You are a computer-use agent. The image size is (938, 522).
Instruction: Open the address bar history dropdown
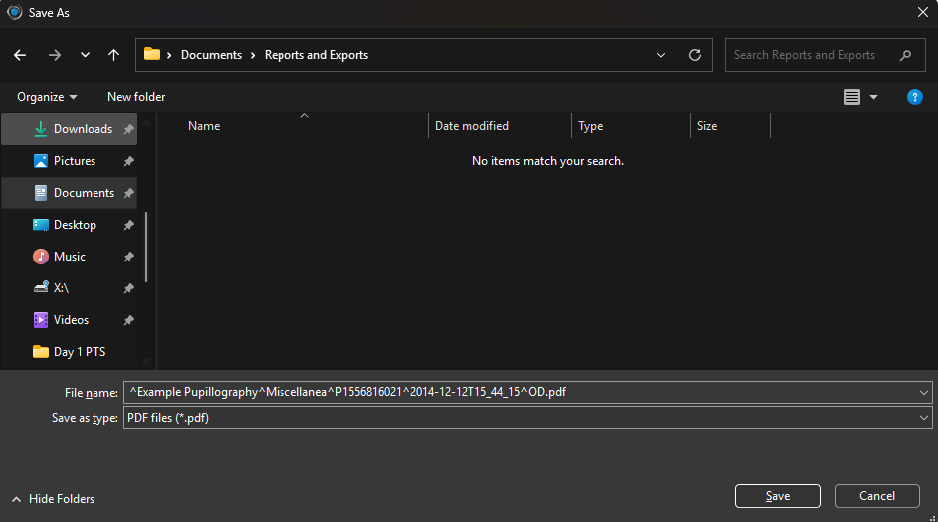[x=662, y=55]
